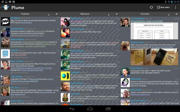Open the Favorites column dropdown

coord(145,14)
